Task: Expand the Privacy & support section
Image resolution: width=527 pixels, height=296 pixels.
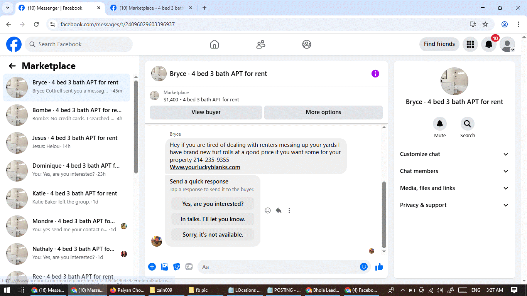Action: point(454,205)
